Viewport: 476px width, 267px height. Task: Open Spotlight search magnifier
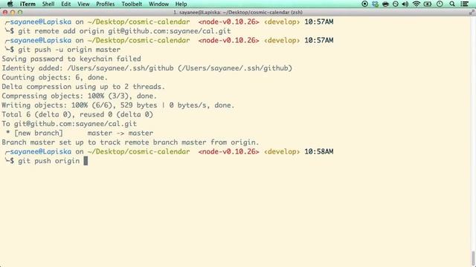click(452, 4)
